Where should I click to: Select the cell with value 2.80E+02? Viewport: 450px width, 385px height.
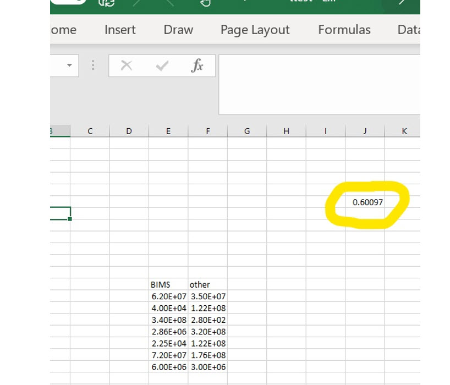207,320
